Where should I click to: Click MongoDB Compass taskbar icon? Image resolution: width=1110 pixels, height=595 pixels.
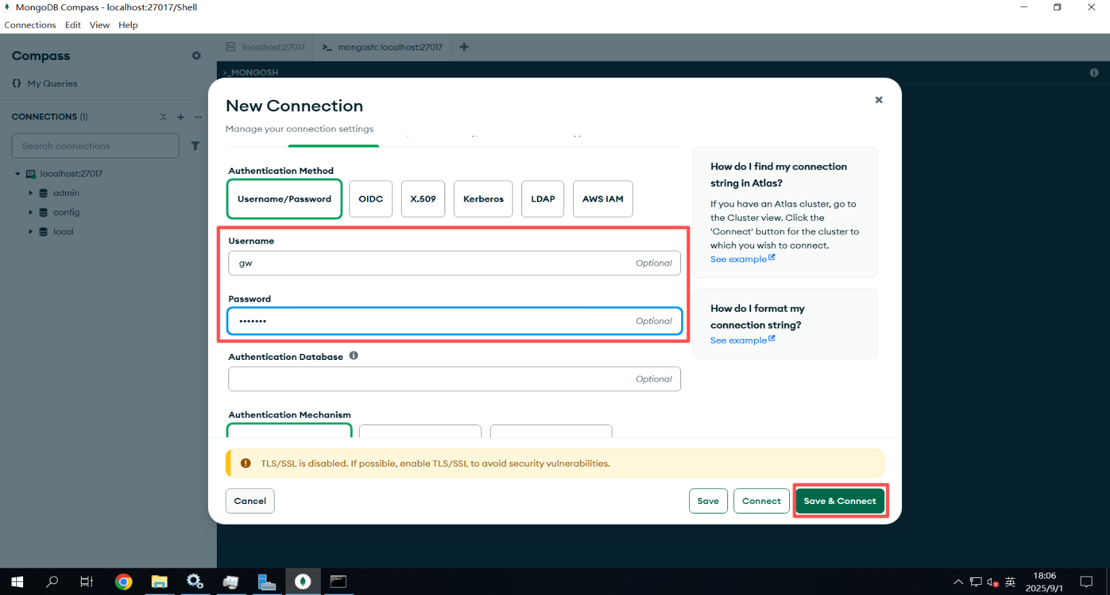[x=303, y=581]
